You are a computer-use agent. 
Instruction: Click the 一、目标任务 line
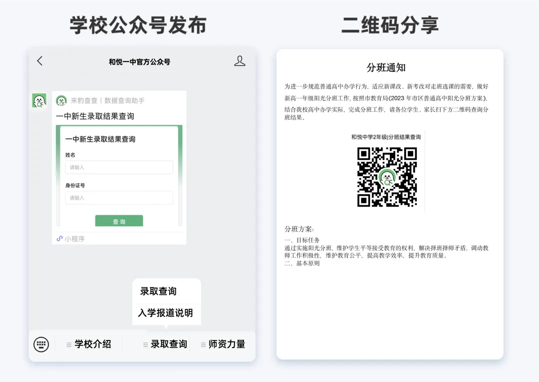point(302,240)
